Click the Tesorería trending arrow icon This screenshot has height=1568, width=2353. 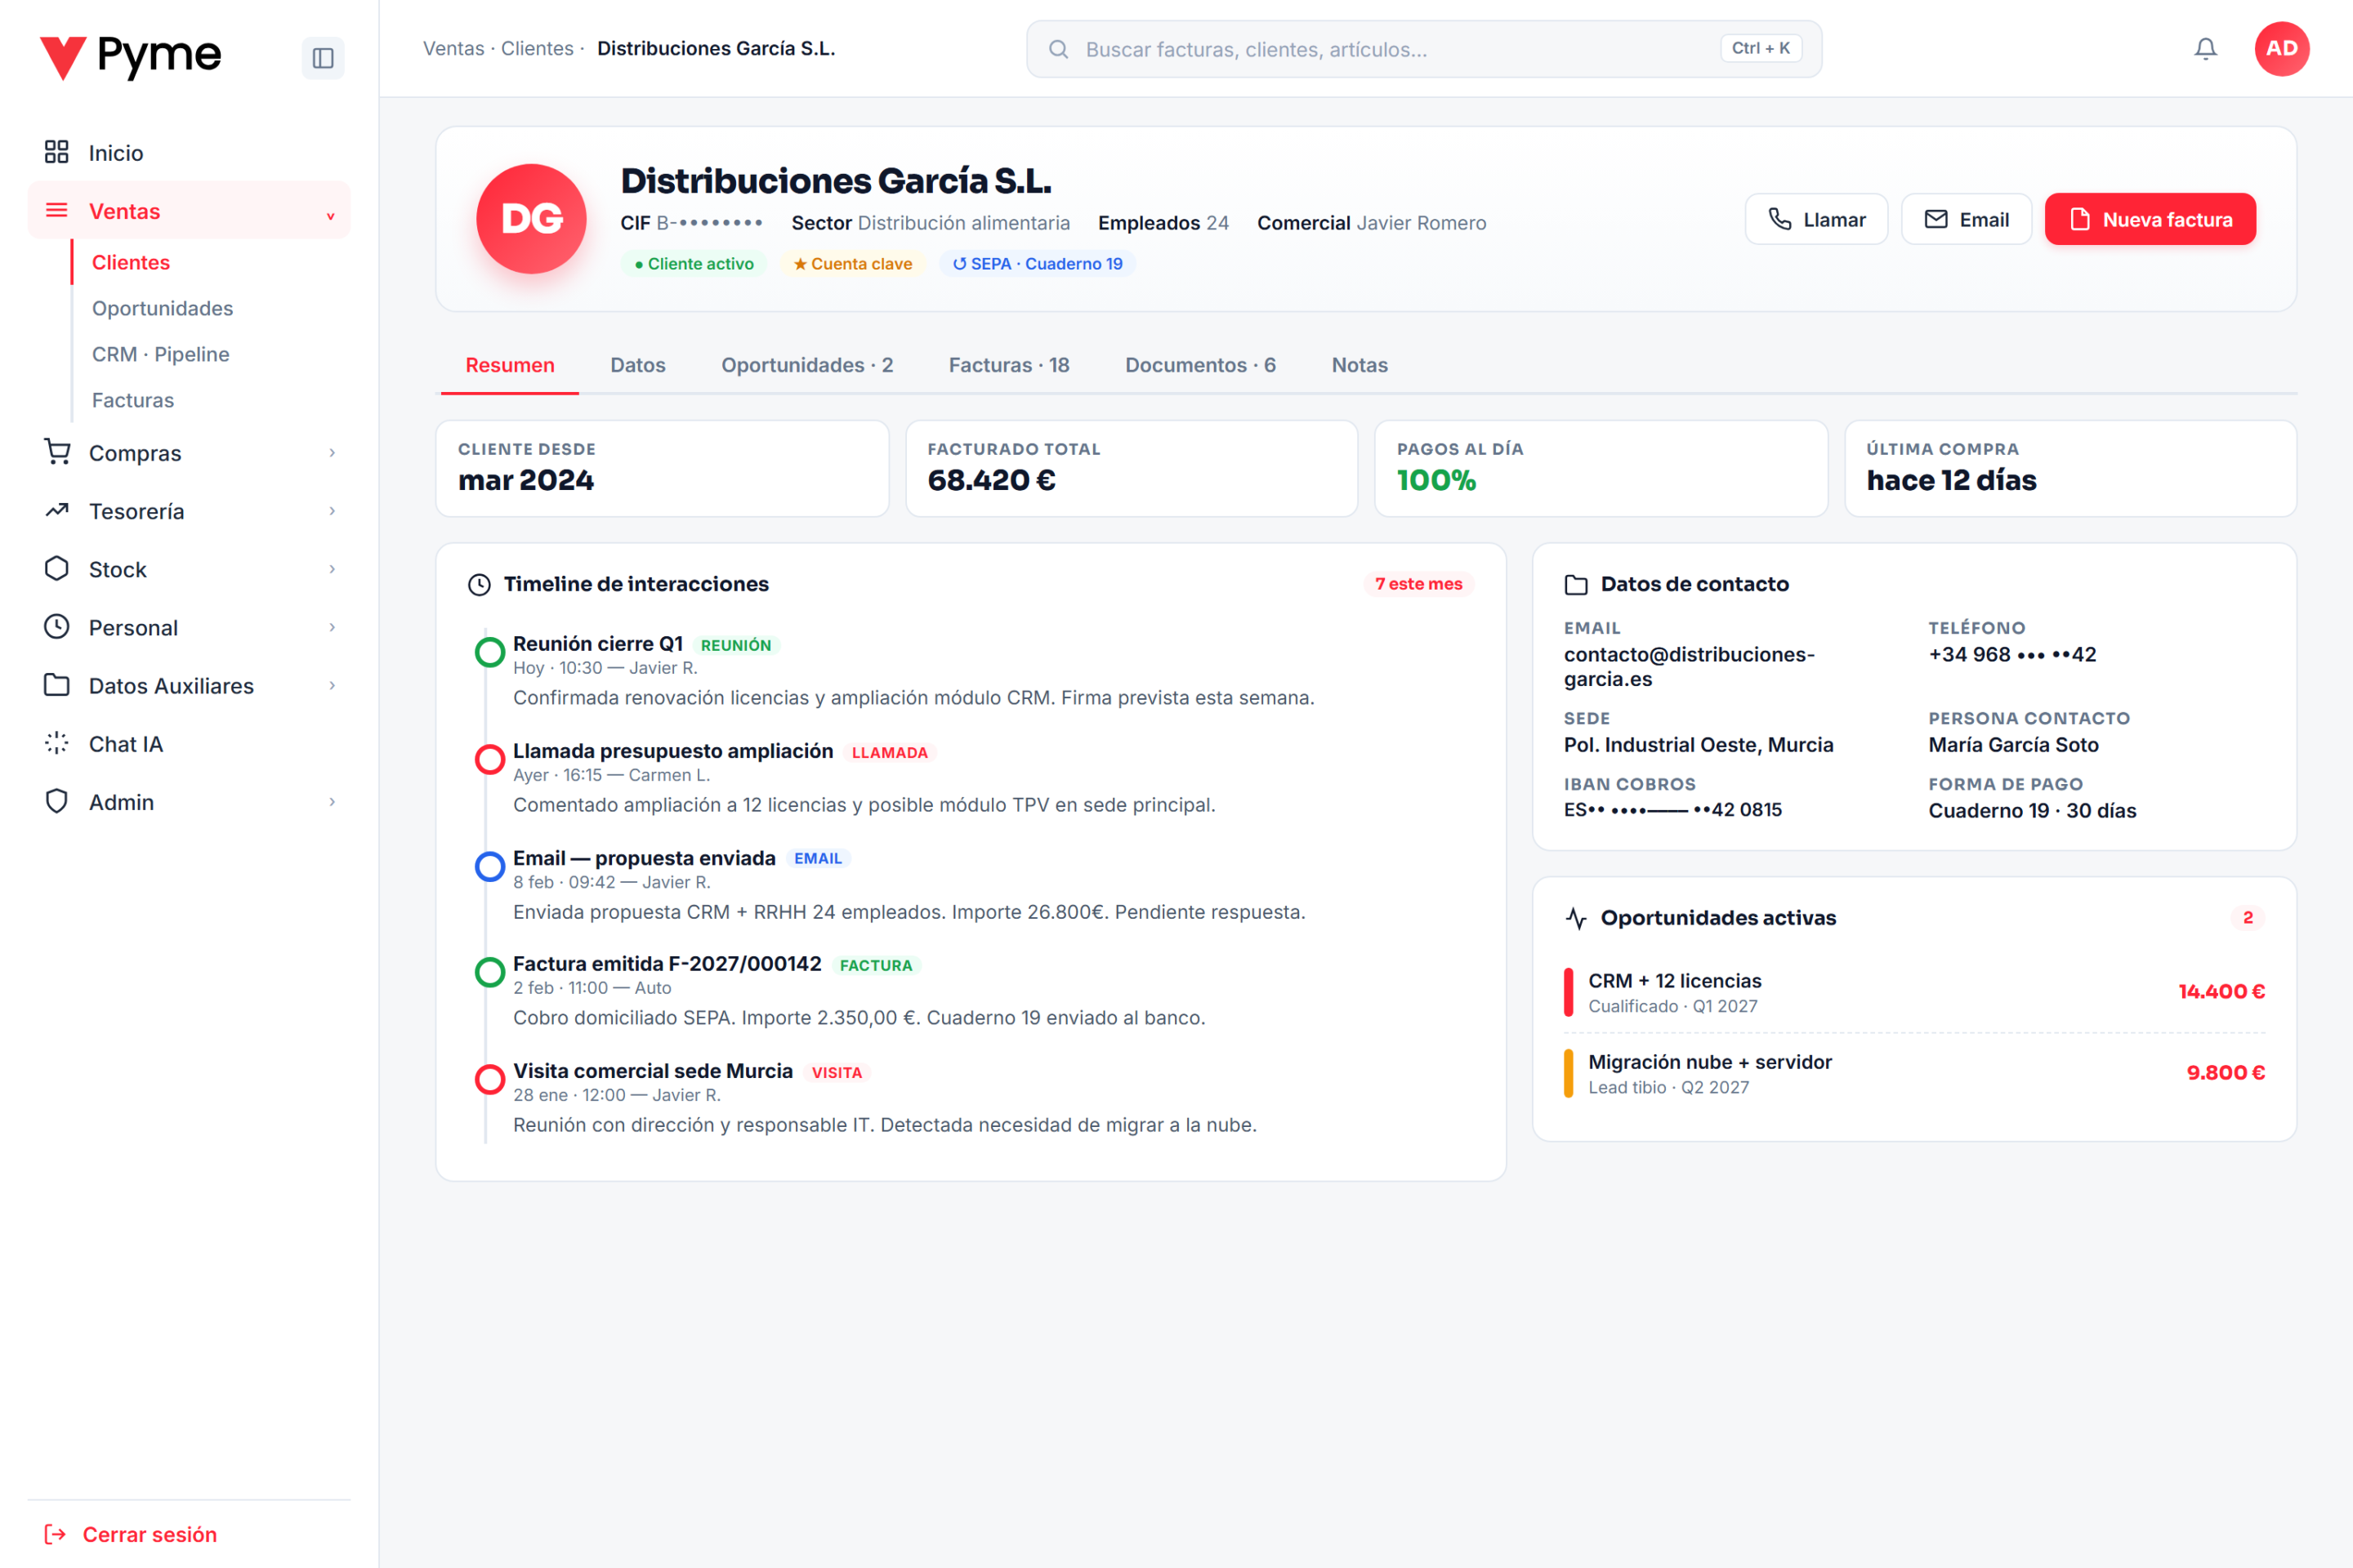[56, 510]
